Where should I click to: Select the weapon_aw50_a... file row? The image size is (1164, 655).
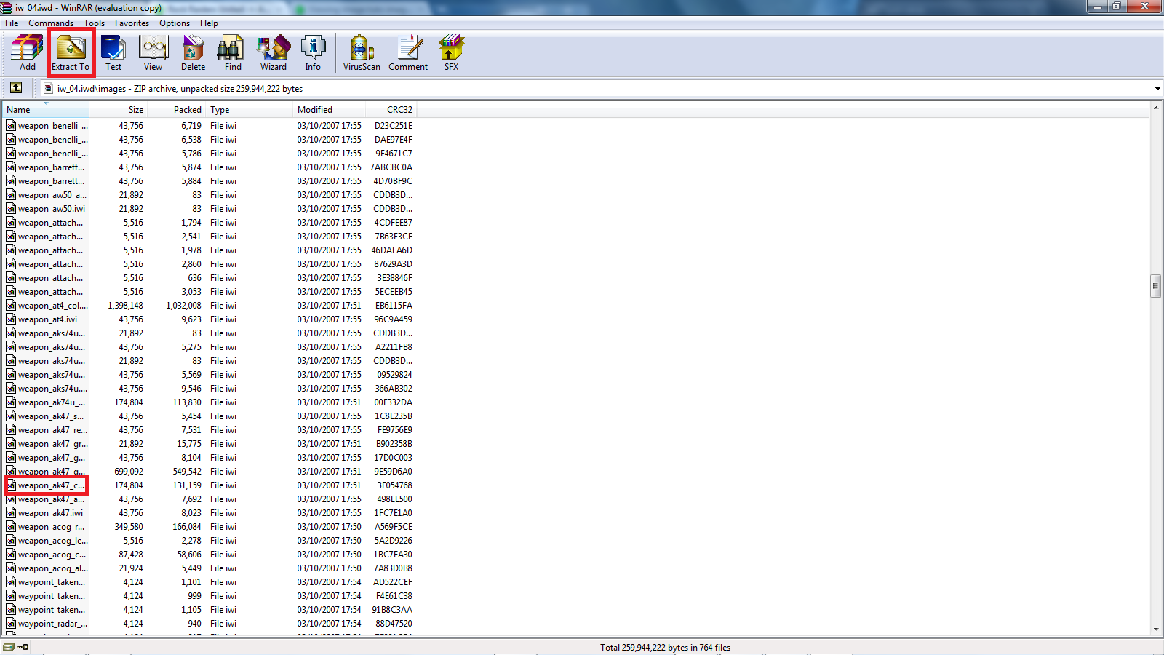(x=210, y=195)
